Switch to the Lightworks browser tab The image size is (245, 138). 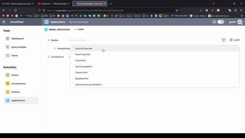(x=54, y=3)
